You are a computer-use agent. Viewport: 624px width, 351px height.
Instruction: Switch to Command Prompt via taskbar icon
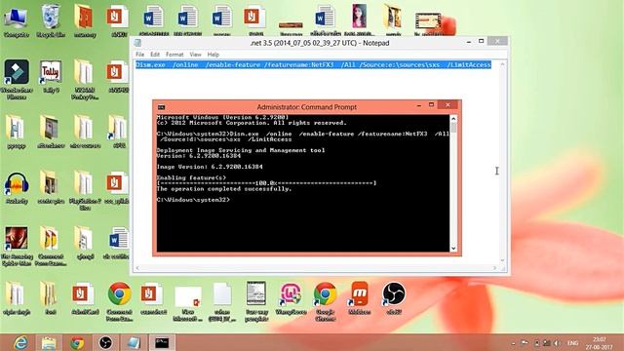(162, 342)
